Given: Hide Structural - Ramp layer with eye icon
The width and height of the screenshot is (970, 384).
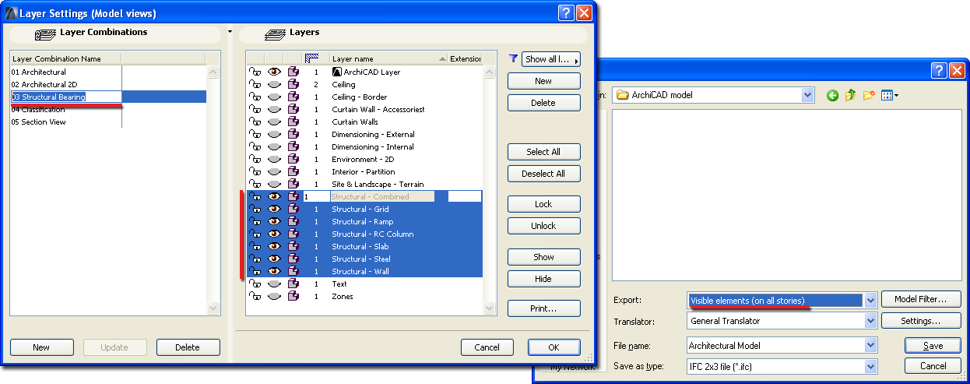Looking at the screenshot, I should 274,222.
